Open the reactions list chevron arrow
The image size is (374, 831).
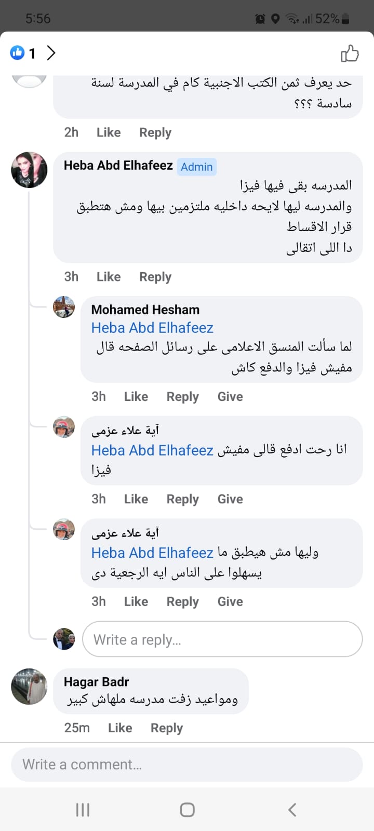point(51,52)
